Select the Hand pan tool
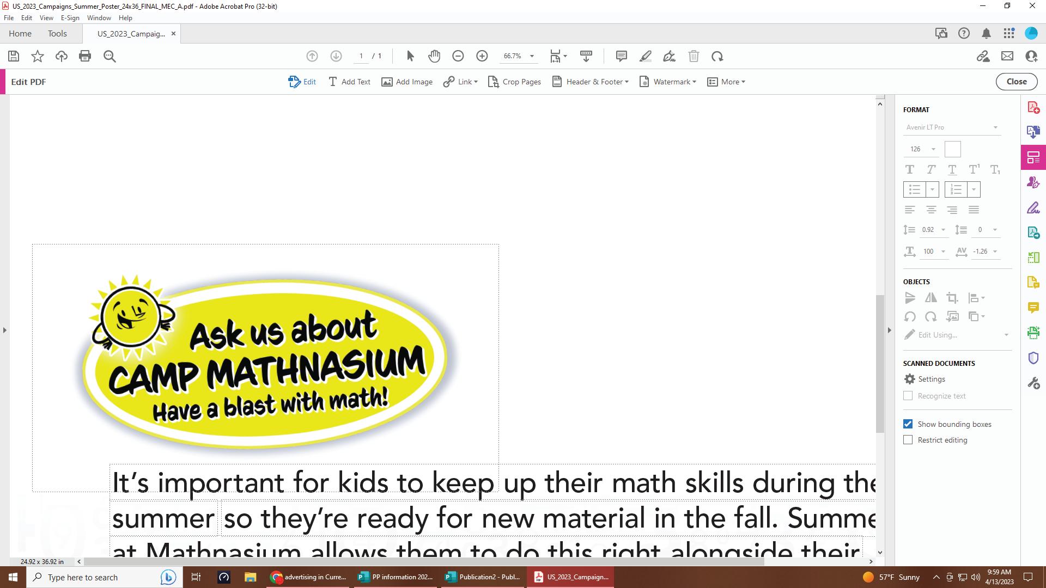Viewport: 1046px width, 588px height. point(434,56)
